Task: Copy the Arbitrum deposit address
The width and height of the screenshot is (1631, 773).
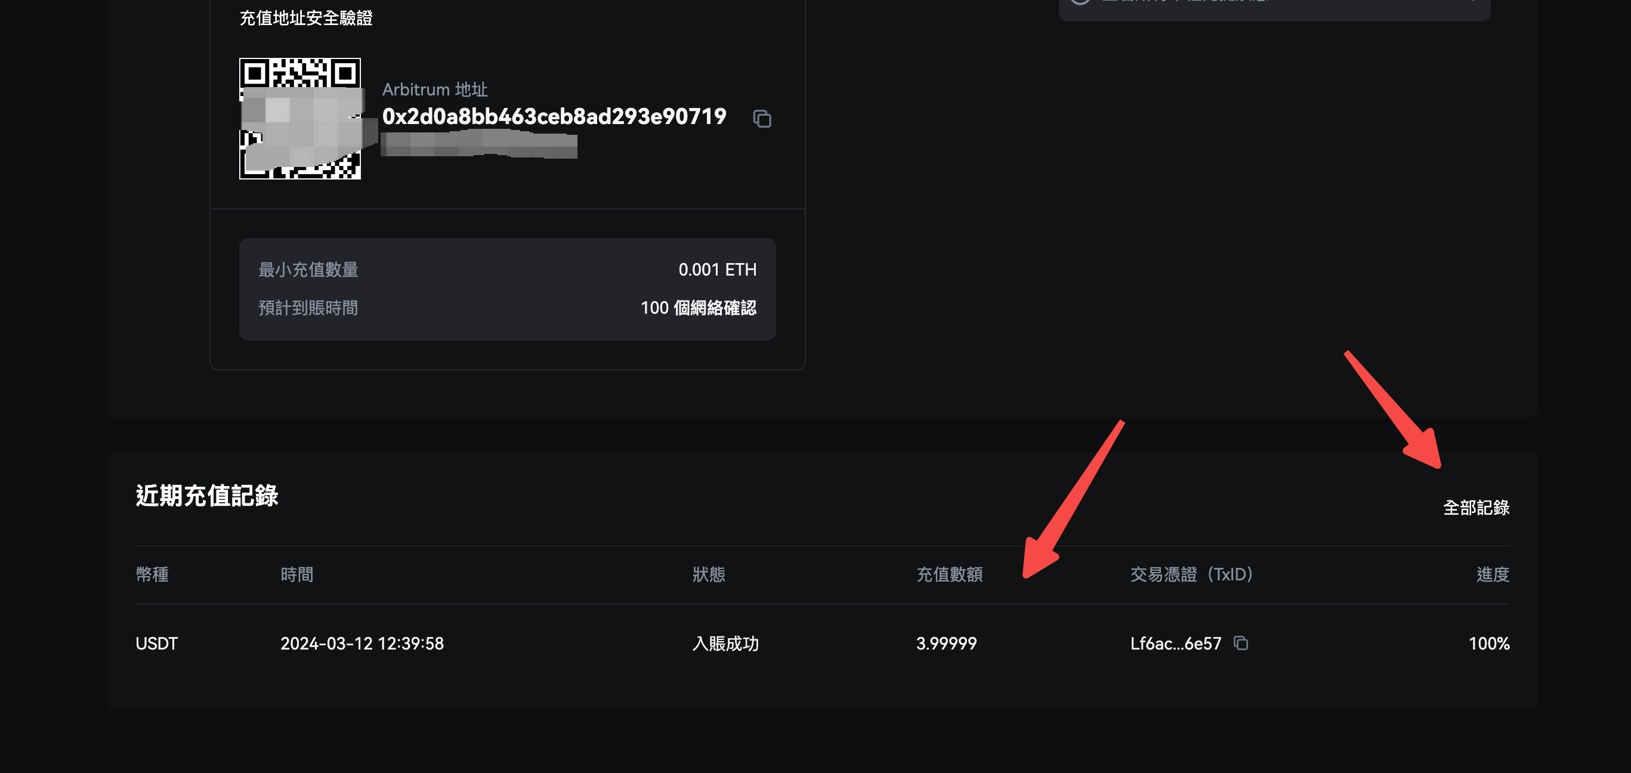Action: click(x=762, y=118)
